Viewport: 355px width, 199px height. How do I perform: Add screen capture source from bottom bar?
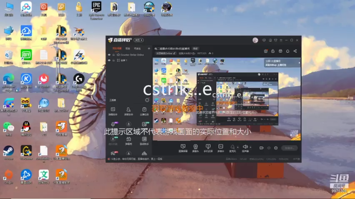pyautogui.click(x=183, y=148)
